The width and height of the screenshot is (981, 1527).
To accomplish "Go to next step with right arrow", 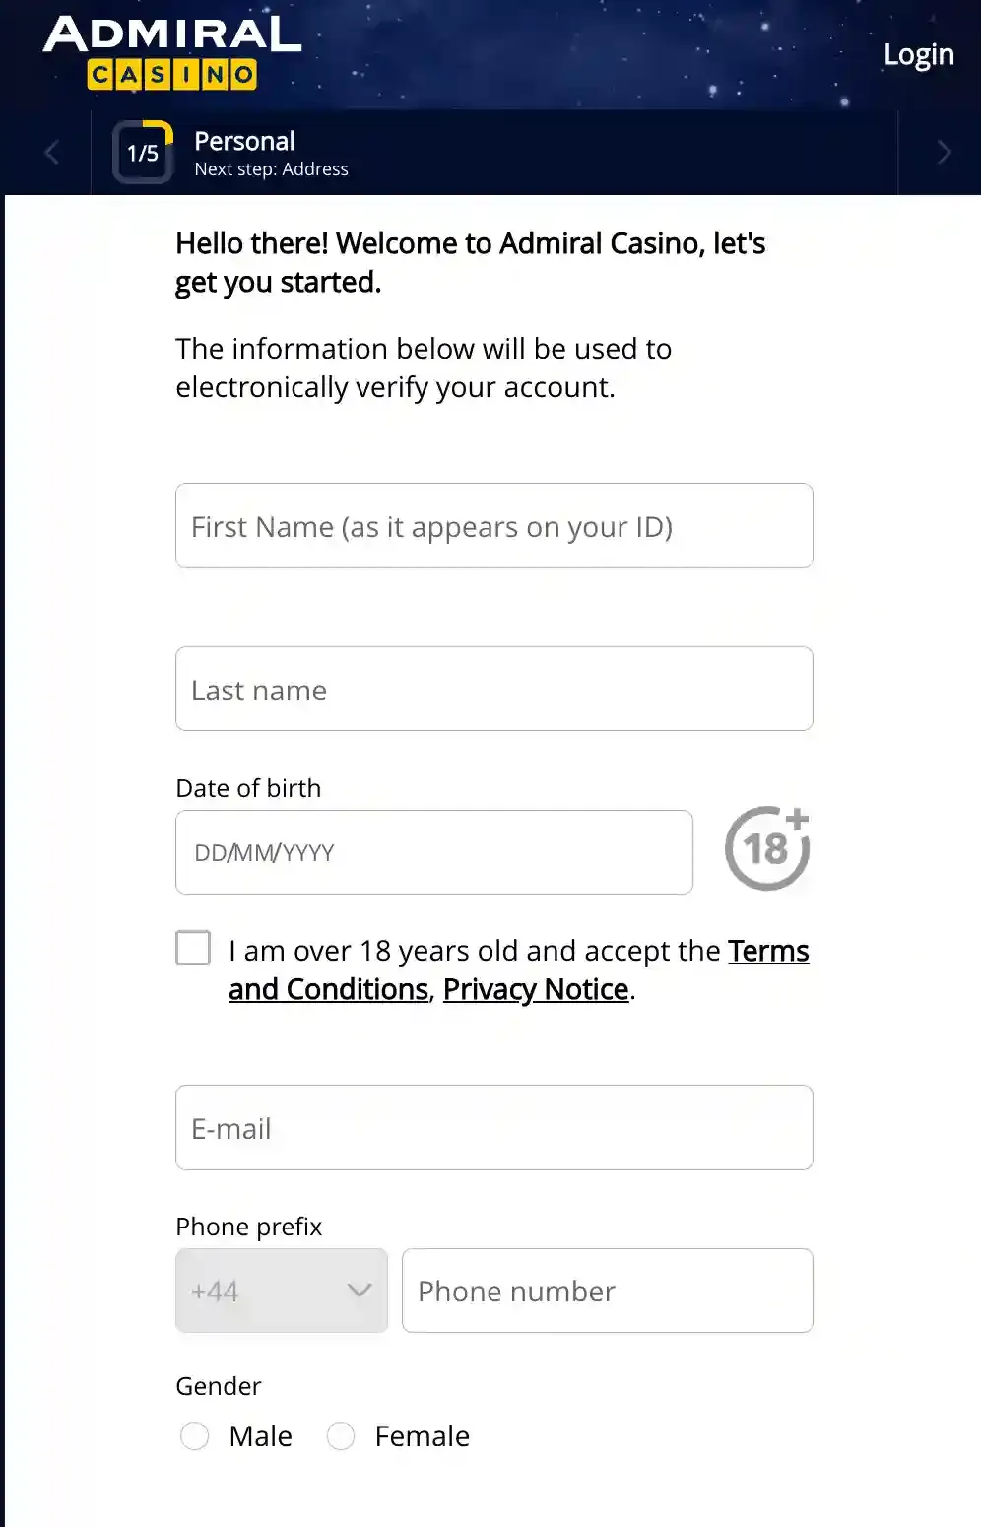I will pyautogui.click(x=944, y=153).
